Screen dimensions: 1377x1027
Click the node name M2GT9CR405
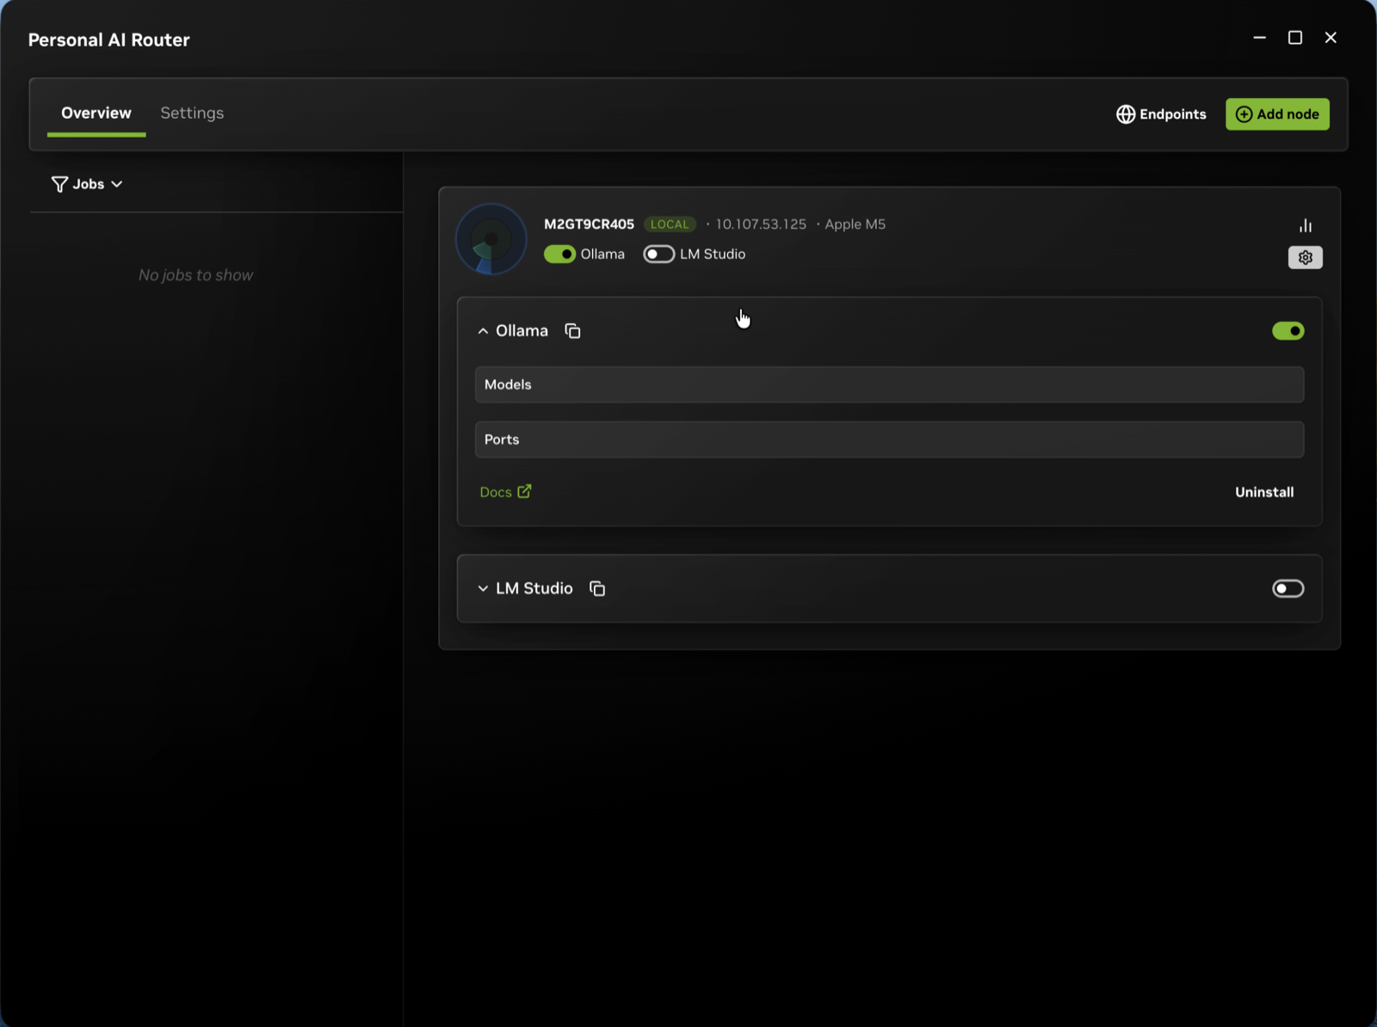tap(589, 224)
